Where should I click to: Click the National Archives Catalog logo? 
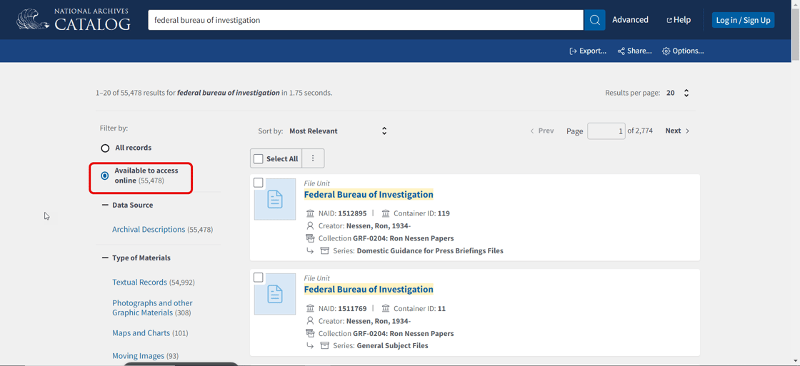(x=73, y=20)
